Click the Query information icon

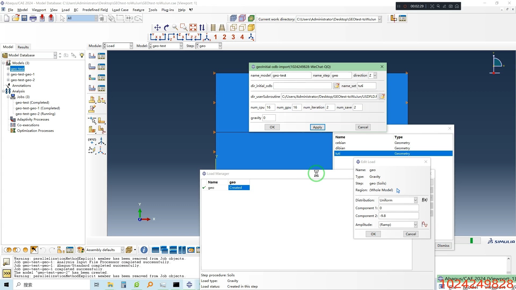tap(144, 250)
